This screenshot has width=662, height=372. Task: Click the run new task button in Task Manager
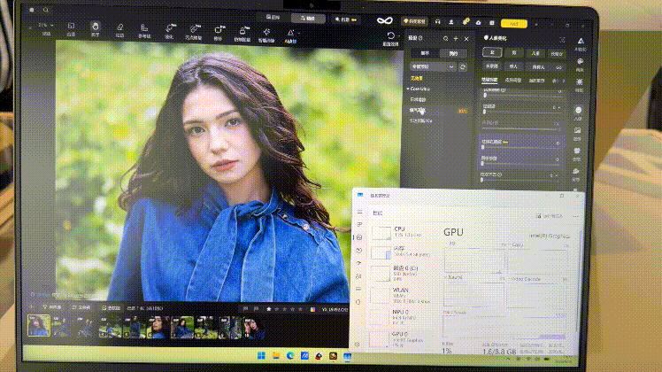[x=550, y=216]
